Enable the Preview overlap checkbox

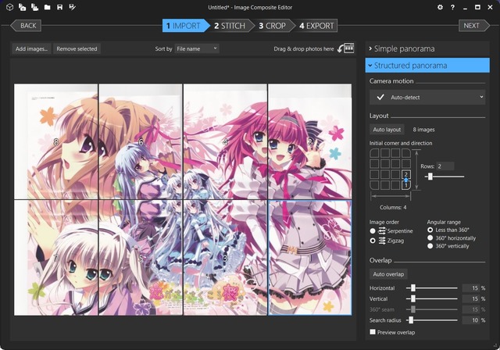[373, 332]
